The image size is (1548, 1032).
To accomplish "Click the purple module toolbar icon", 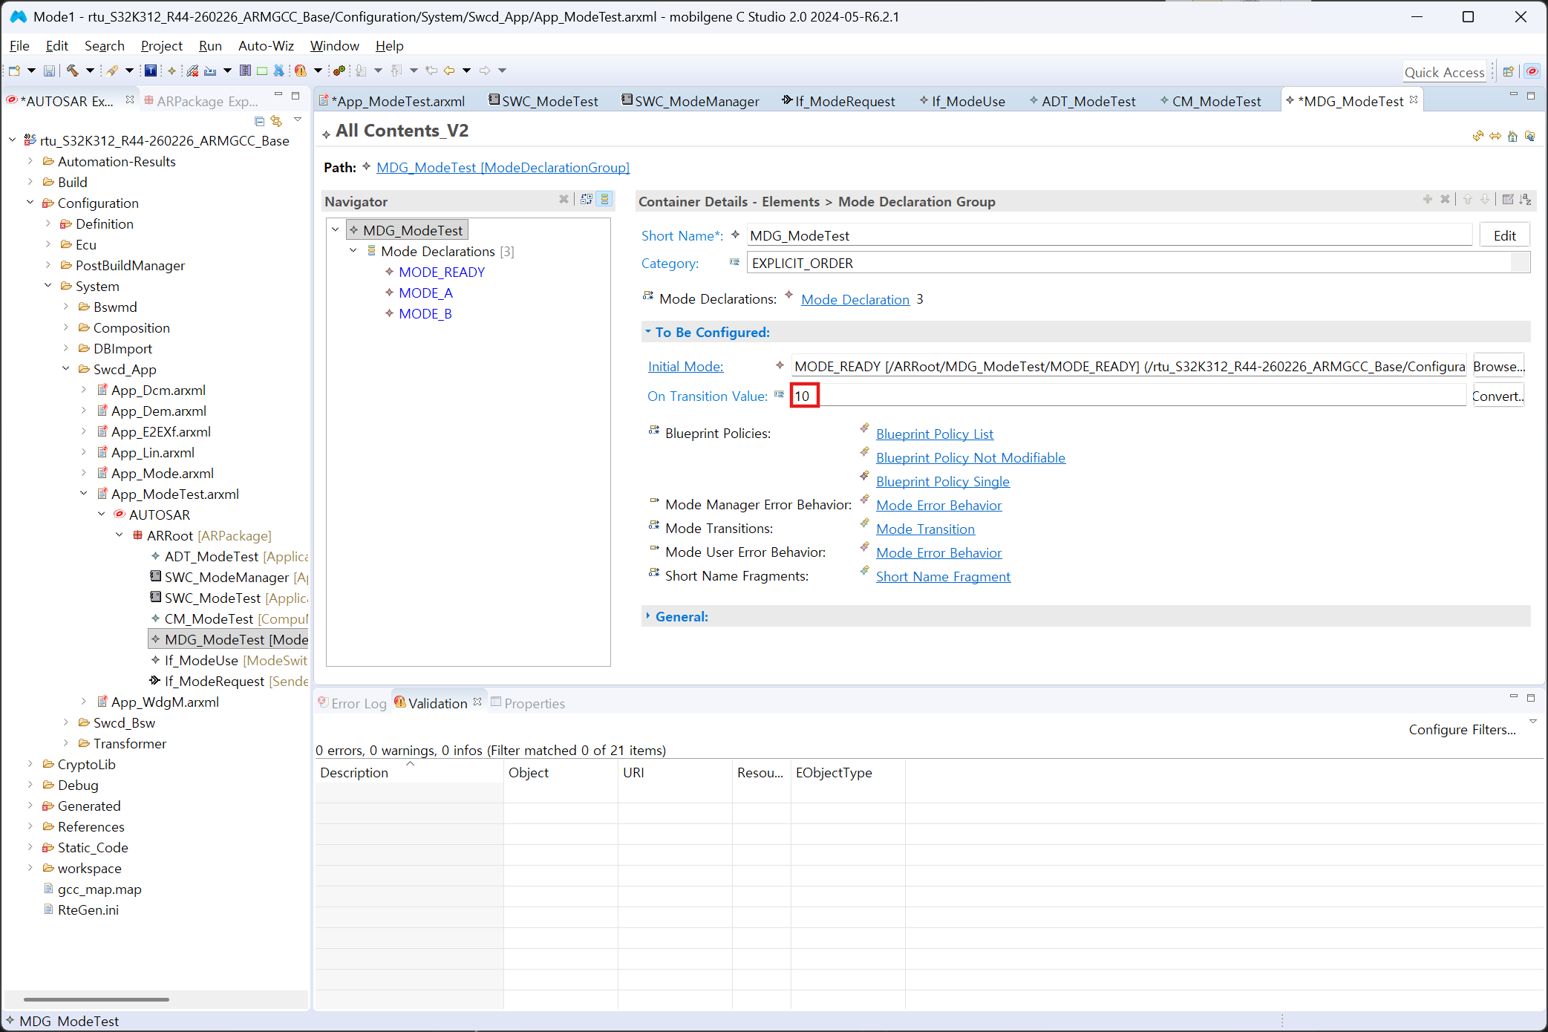I will coord(245,71).
